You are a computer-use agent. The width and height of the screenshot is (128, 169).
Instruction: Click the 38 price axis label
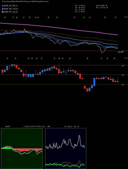tap(123, 85)
